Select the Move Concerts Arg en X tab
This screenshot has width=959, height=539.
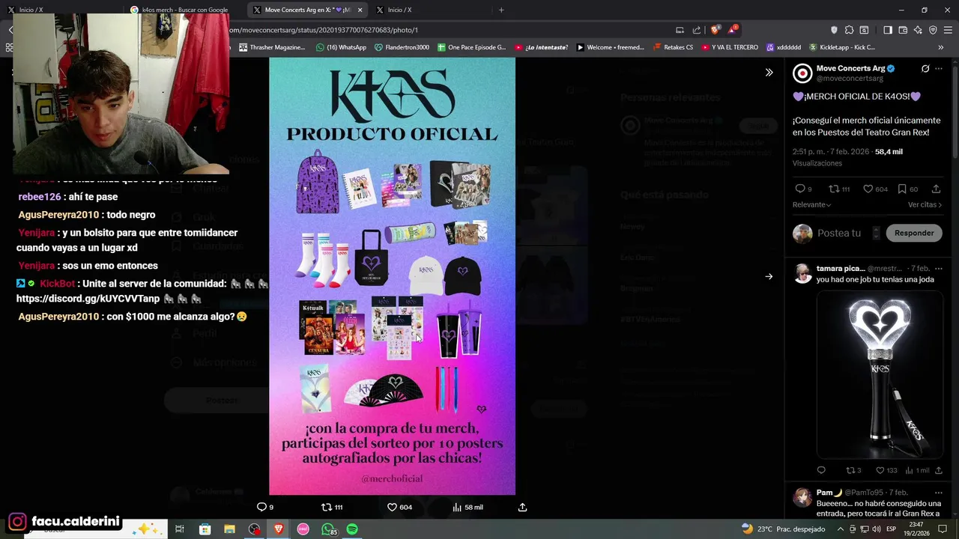(x=308, y=10)
